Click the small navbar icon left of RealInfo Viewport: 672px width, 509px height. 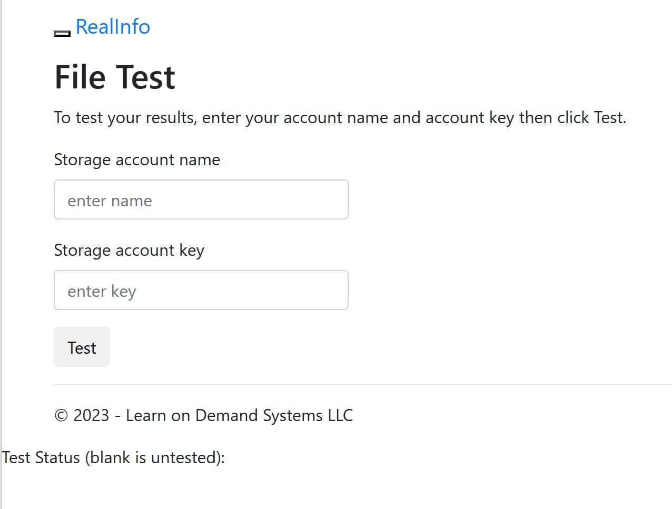click(62, 32)
